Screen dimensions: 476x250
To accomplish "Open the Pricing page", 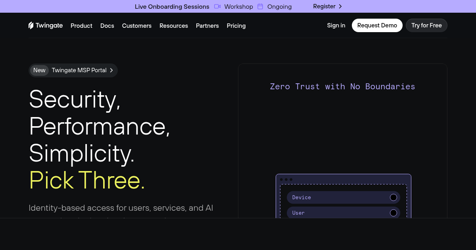I will click(x=236, y=26).
